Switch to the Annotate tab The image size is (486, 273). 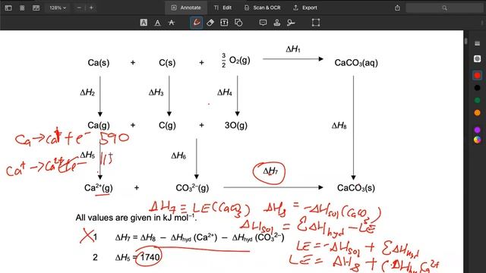(186, 8)
